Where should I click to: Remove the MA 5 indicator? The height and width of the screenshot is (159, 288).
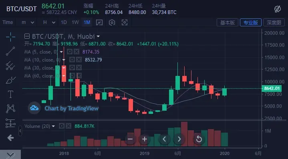pyautogui.click(x=77, y=52)
